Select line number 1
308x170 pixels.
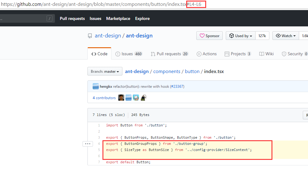[99, 125]
